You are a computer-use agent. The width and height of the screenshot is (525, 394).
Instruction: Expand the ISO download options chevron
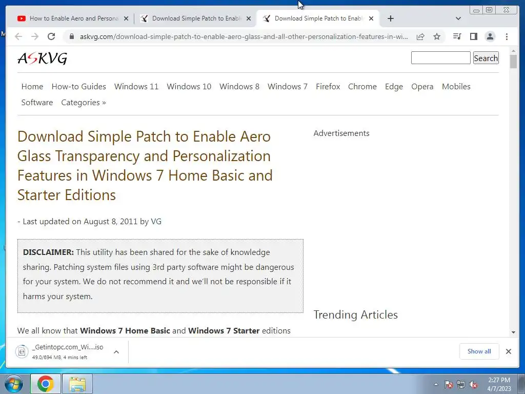[116, 352]
